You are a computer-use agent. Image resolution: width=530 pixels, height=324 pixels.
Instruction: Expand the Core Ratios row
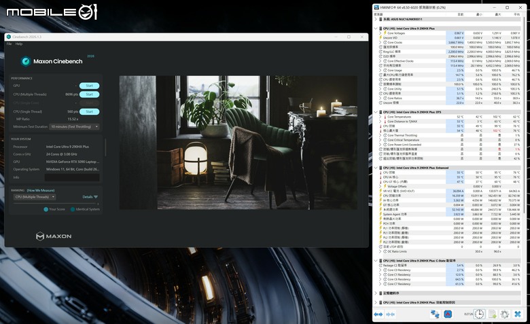[x=381, y=98]
